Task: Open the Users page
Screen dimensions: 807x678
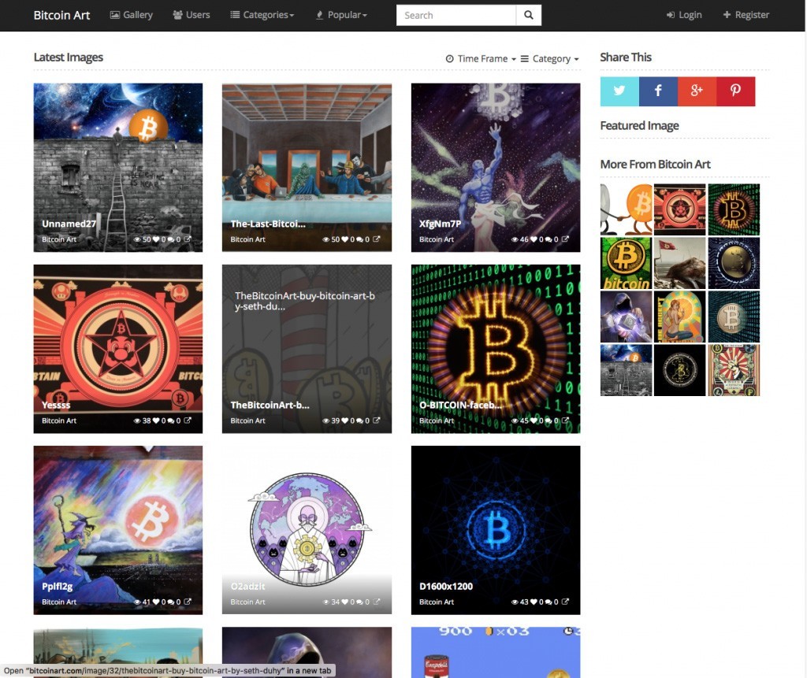Action: pyautogui.click(x=192, y=15)
